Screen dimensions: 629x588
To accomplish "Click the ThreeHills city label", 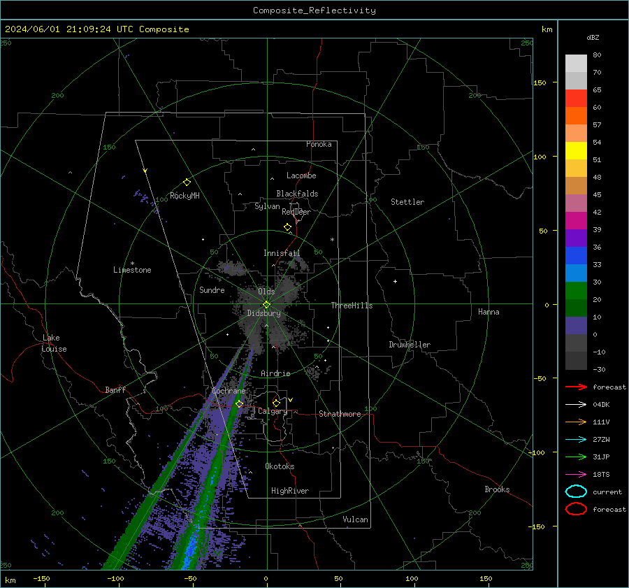I will 352,306.
